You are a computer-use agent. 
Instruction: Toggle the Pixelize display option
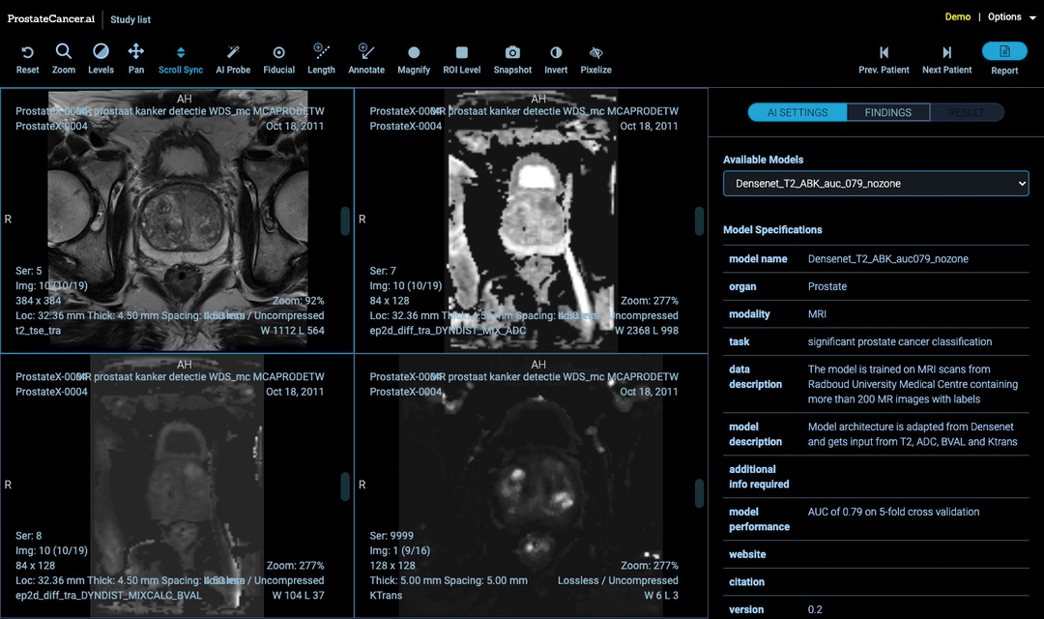pos(595,53)
